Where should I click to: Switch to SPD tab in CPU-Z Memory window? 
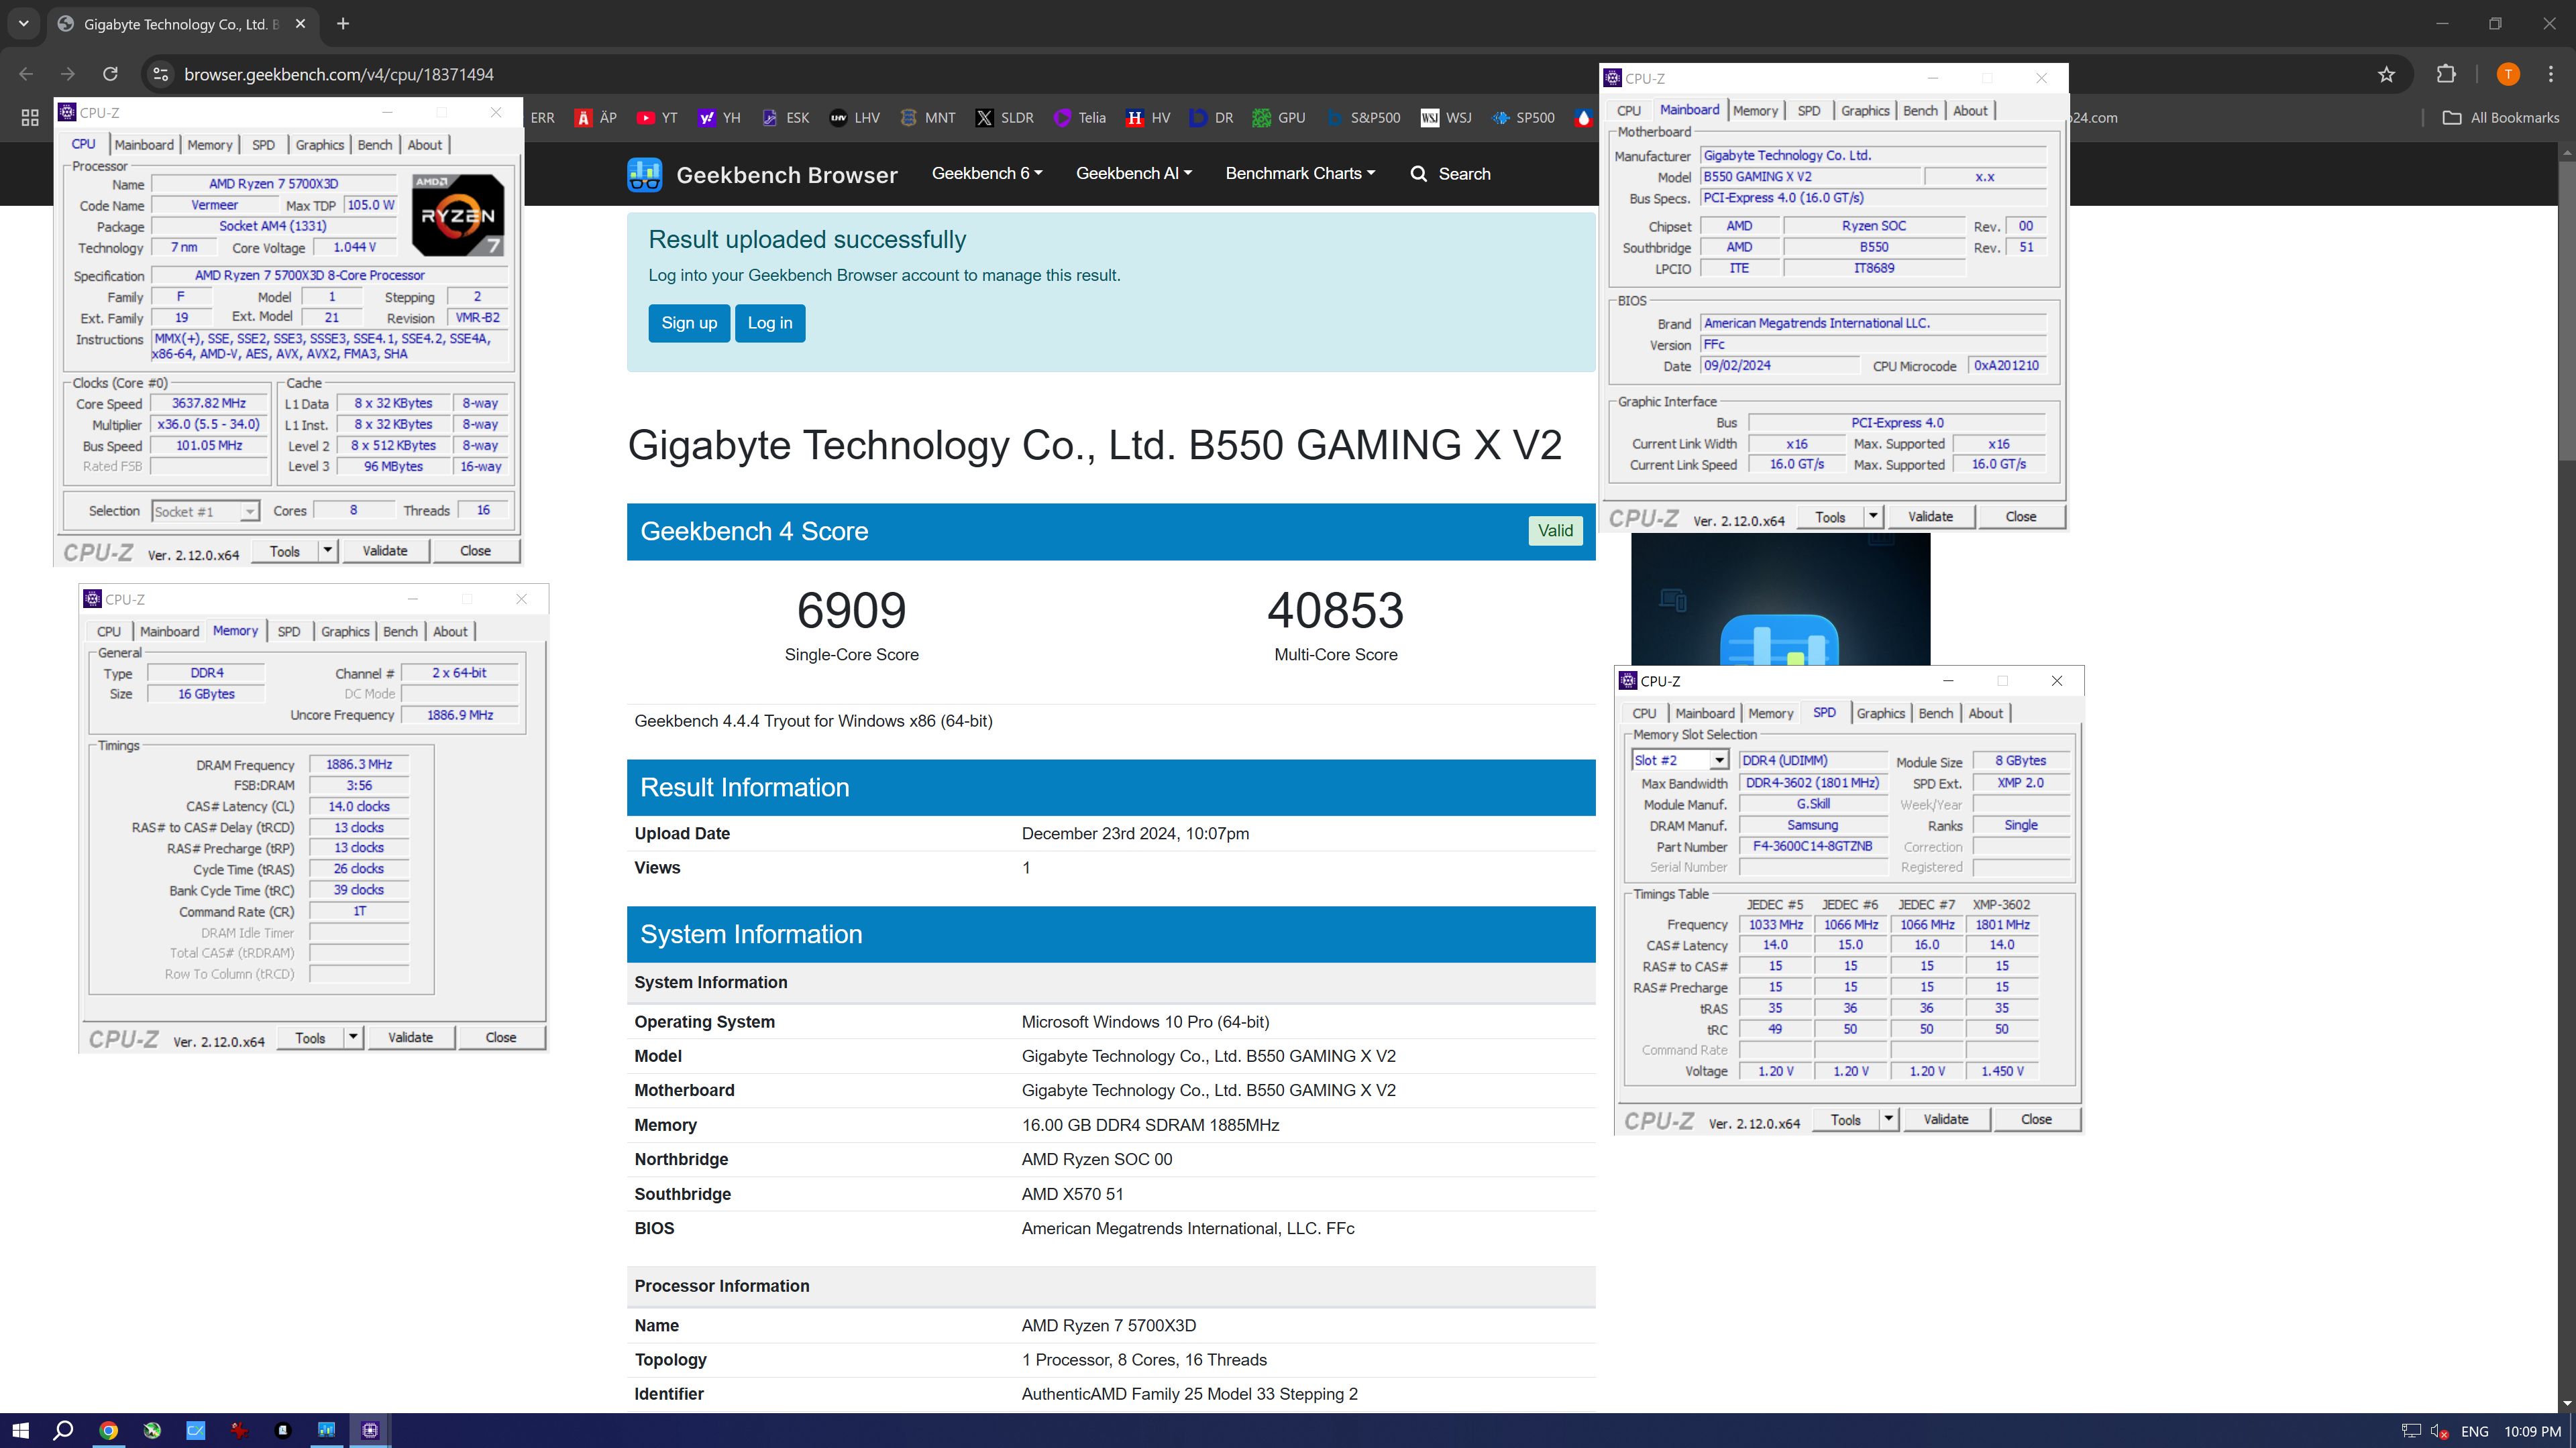[x=289, y=631]
